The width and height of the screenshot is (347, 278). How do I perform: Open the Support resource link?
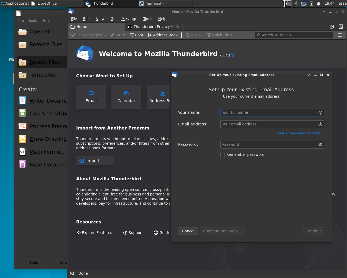pos(133,233)
